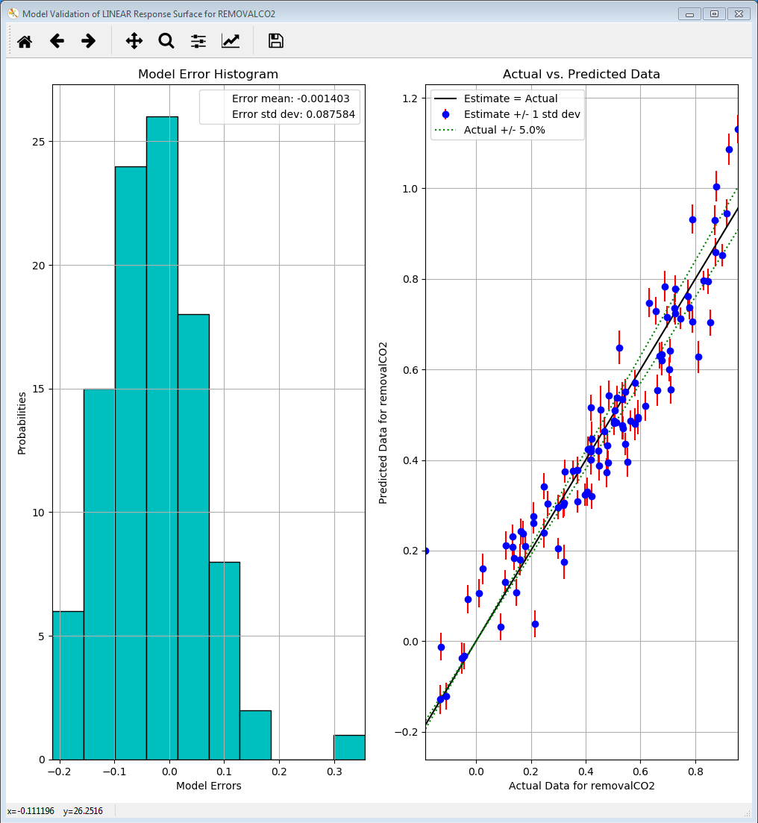
Task: Open the figure options line-chart editor
Action: click(230, 41)
